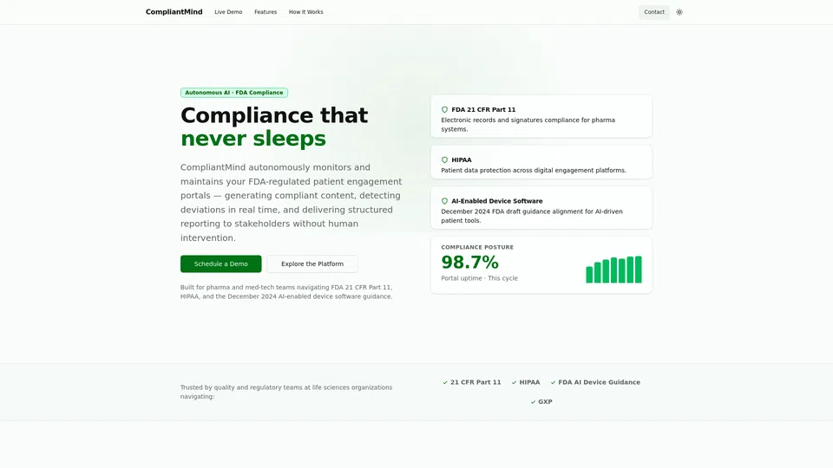Click the checkmark icon next to FDA AI Device Guidance

click(x=553, y=382)
